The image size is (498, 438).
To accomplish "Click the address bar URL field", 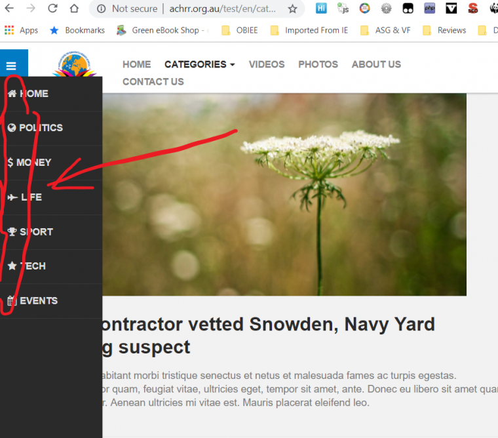I will [222, 9].
